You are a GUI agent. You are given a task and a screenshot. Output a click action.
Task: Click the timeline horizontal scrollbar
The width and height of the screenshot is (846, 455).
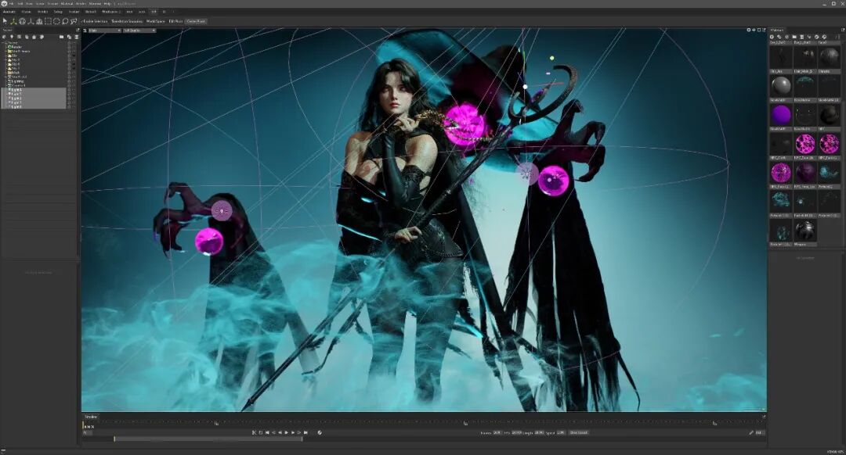208,439
